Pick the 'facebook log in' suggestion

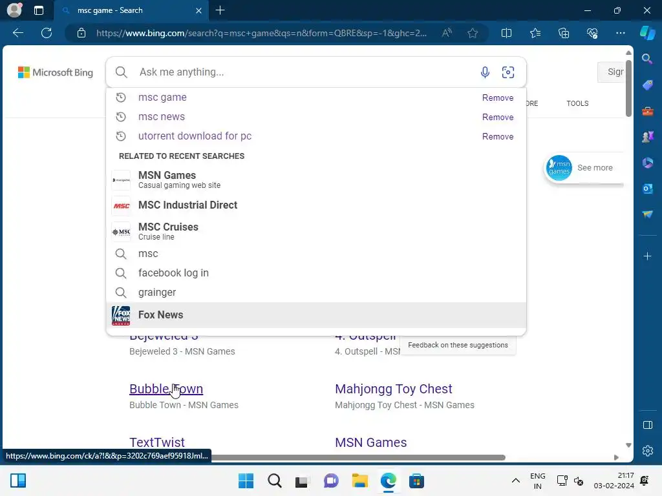tap(315, 273)
